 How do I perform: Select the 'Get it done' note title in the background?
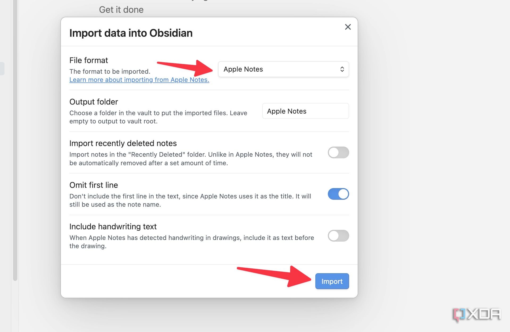tap(121, 10)
